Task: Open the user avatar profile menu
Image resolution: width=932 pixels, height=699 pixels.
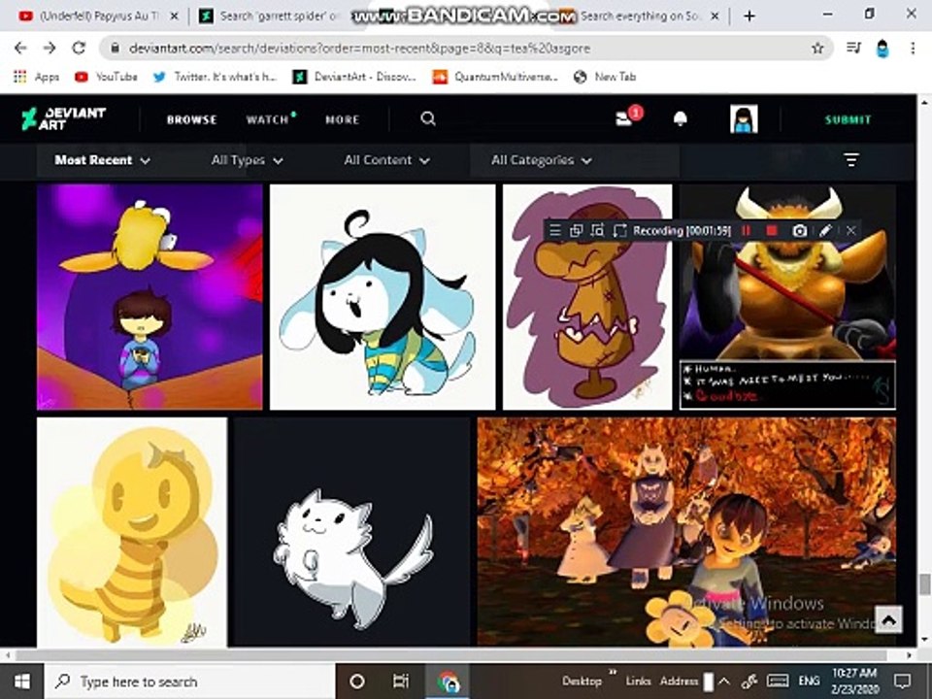Action: (x=744, y=118)
